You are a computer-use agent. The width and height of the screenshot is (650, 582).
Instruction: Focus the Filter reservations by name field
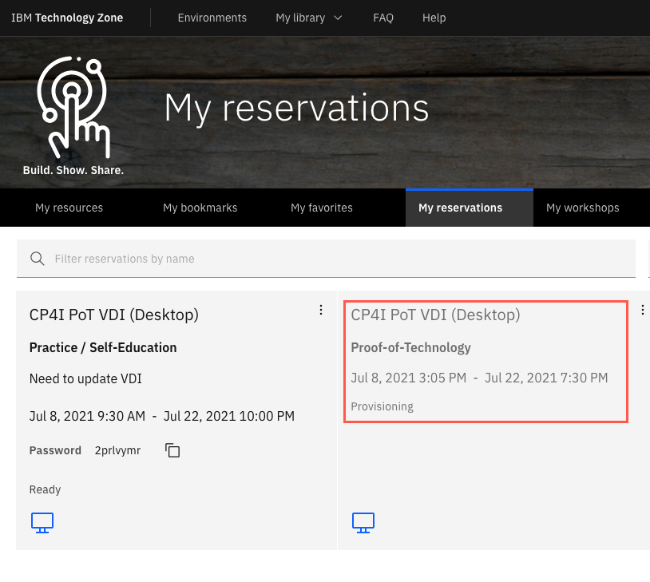pos(326,259)
